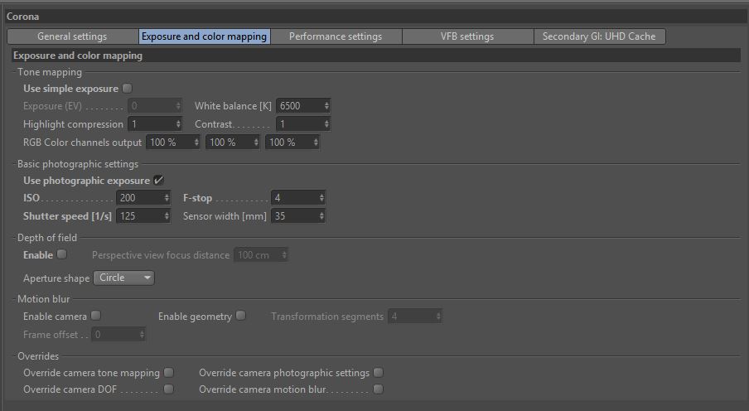Click the Shutter speed input field
Screen dimensions: 749x411
pyautogui.click(x=139, y=216)
